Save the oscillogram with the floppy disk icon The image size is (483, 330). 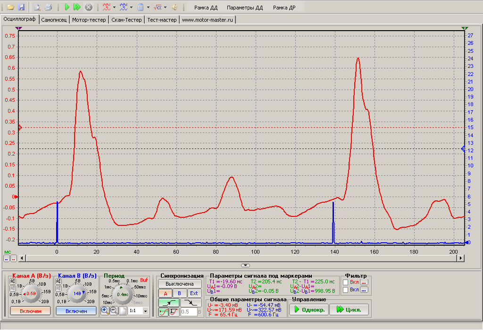tap(21, 7)
